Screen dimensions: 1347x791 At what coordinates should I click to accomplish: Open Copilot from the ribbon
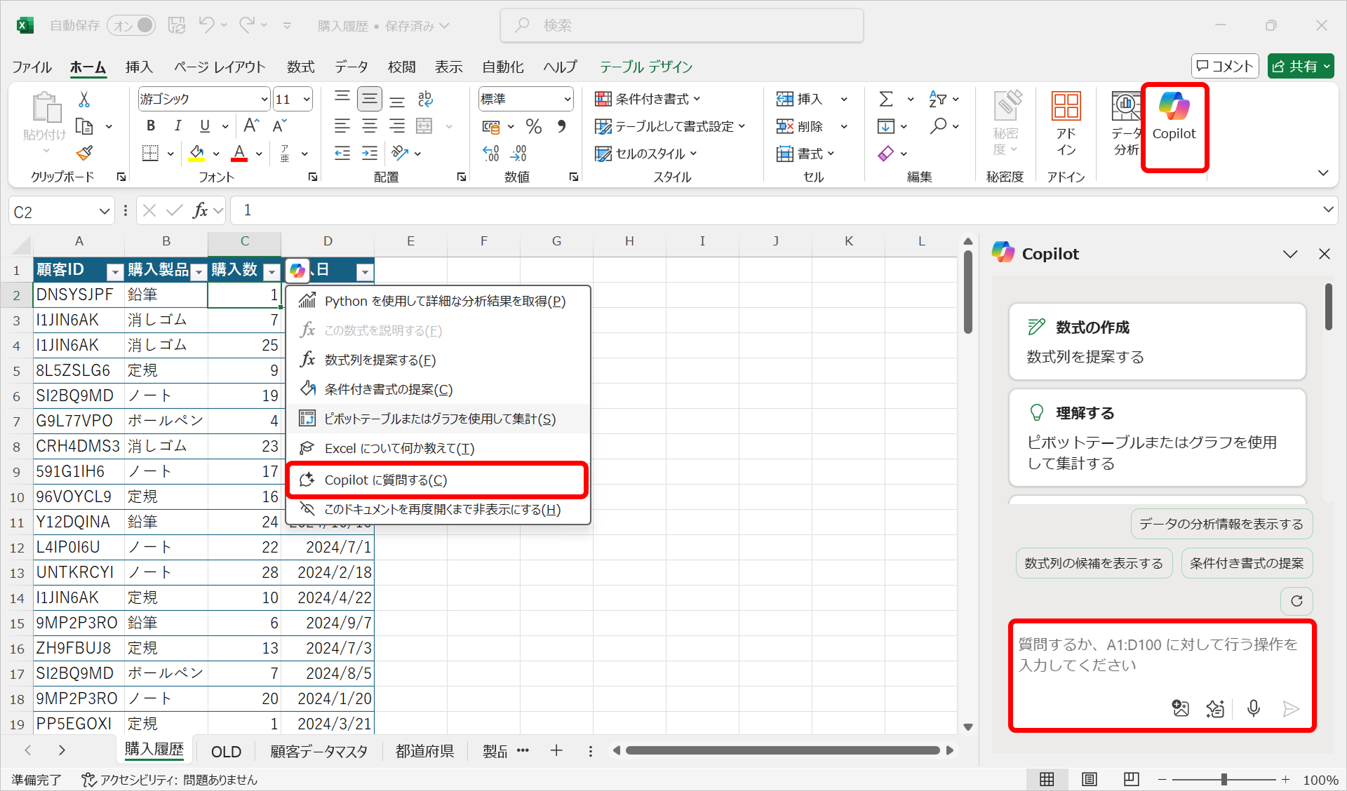[x=1174, y=117]
